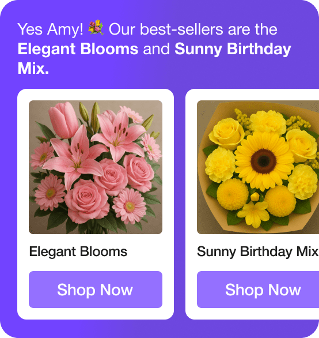Click Shop Now under Elegant Blooms
Image resolution: width=319 pixels, height=338 pixels.
click(x=96, y=290)
